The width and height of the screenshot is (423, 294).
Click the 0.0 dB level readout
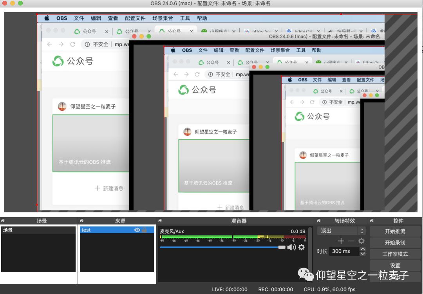pyautogui.click(x=298, y=231)
